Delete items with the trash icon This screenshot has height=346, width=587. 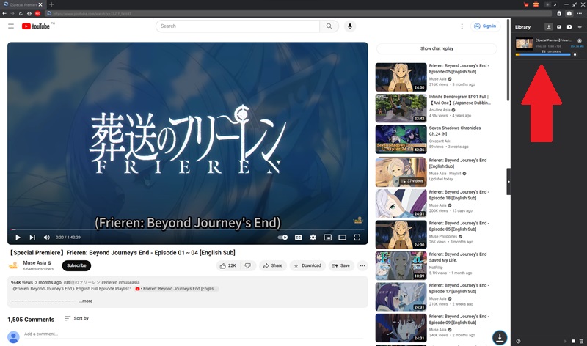tap(581, 341)
